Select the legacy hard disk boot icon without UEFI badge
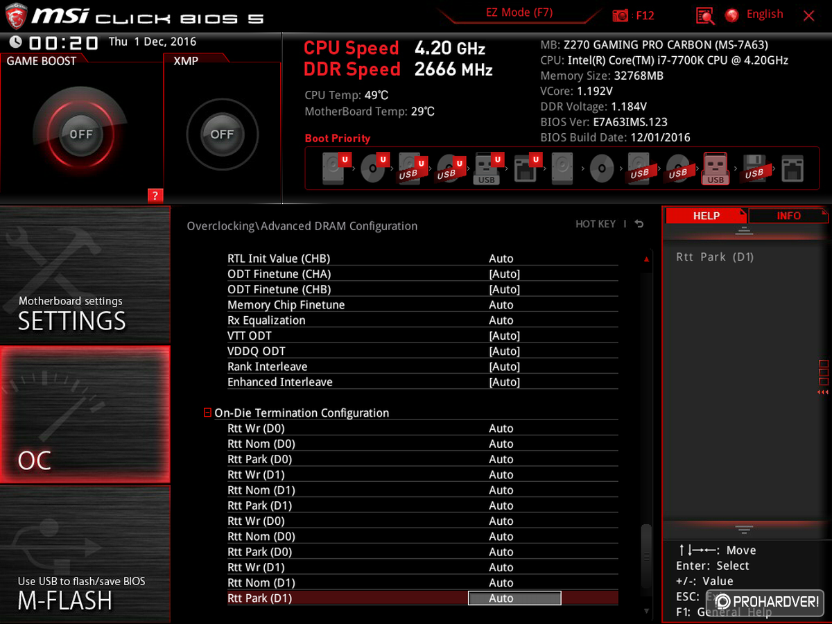 [x=562, y=169]
